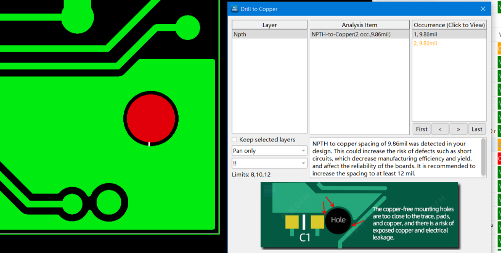
Task: Click the Layer column header
Action: click(269, 25)
